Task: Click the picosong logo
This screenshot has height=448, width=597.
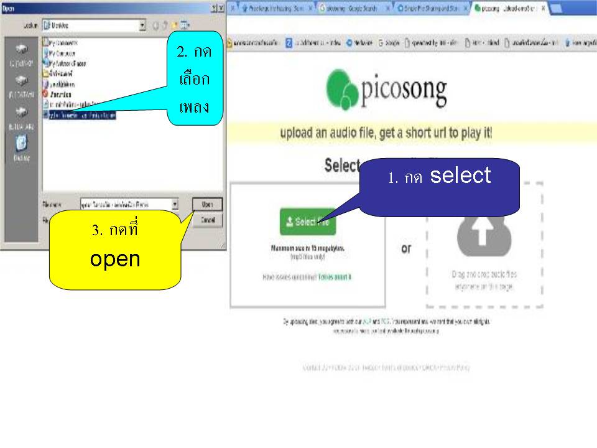Action: pos(386,90)
